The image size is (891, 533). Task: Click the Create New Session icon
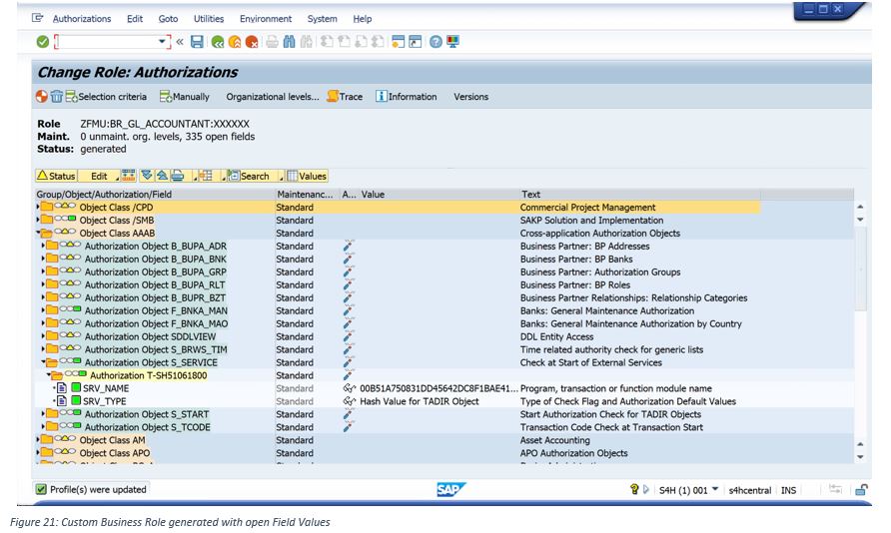399,42
